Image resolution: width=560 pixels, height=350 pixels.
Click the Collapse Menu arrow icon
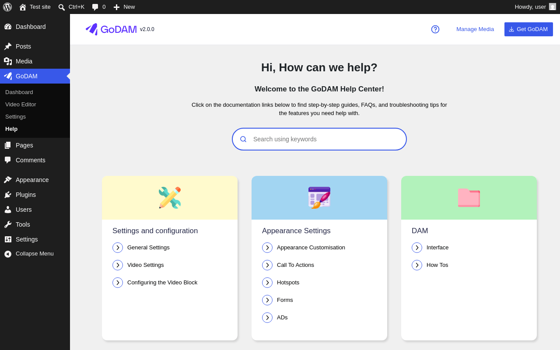(x=8, y=254)
